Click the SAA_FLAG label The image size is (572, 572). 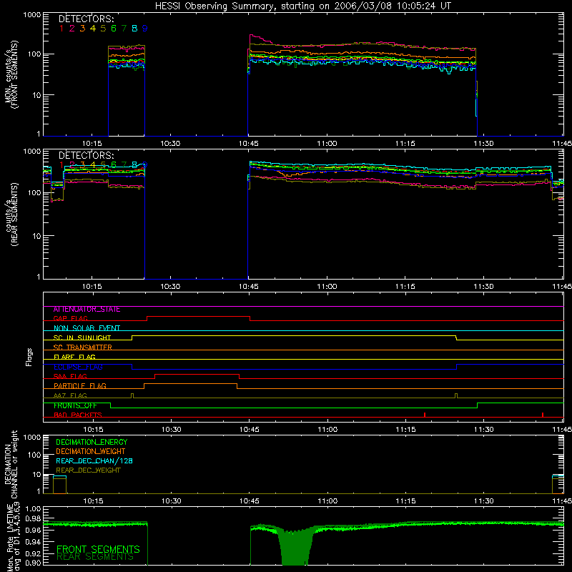coord(70,377)
